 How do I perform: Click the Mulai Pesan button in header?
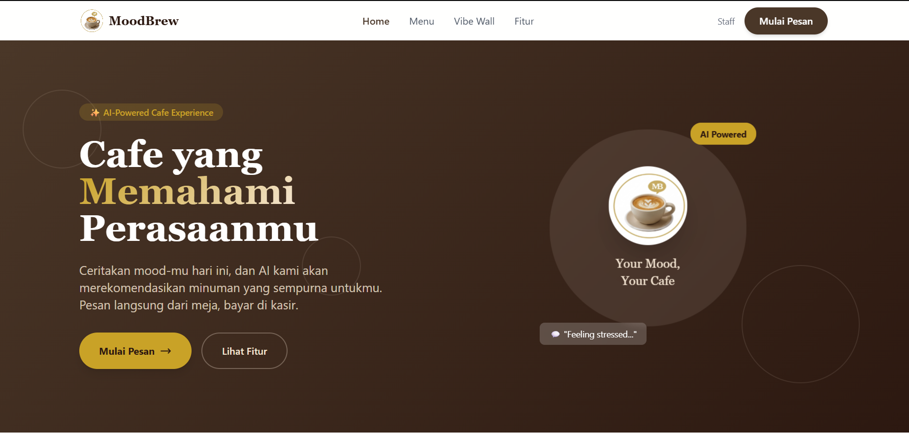point(786,21)
